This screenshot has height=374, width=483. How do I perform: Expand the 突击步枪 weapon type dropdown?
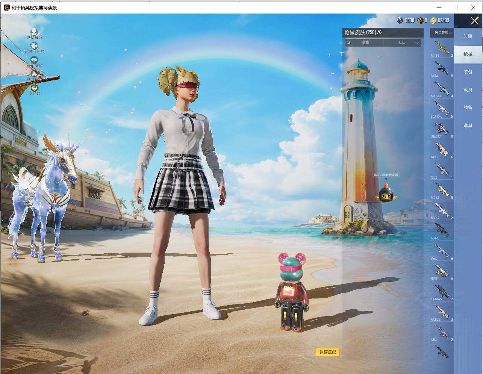442,33
